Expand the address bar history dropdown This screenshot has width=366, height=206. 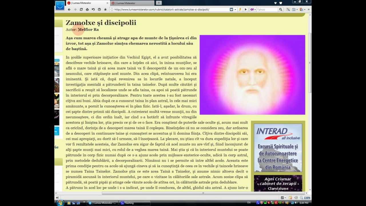[x=235, y=9]
